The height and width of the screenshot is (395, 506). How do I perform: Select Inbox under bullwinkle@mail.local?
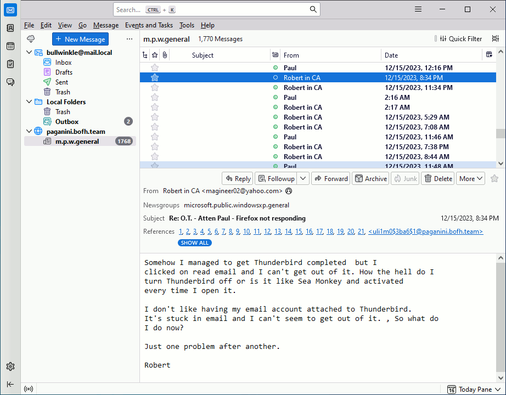pos(80,63)
